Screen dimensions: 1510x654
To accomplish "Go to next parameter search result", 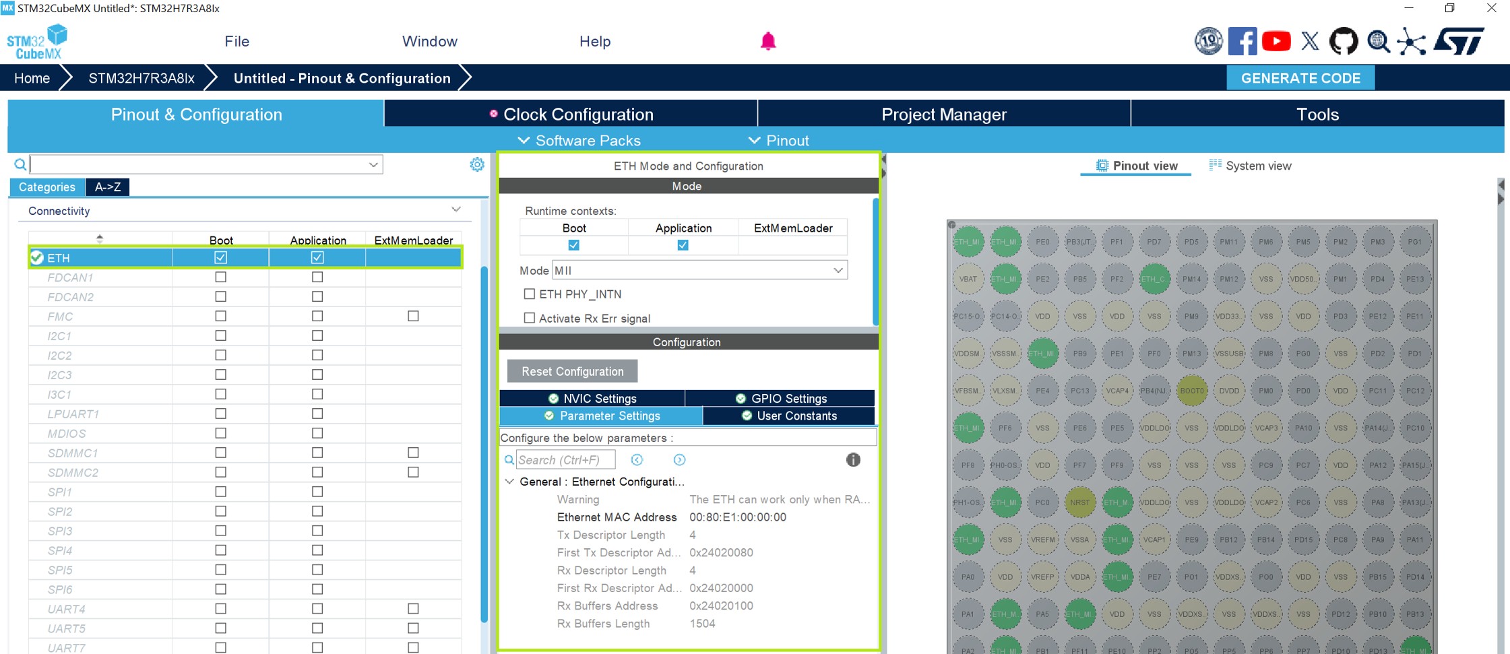I will (x=679, y=460).
